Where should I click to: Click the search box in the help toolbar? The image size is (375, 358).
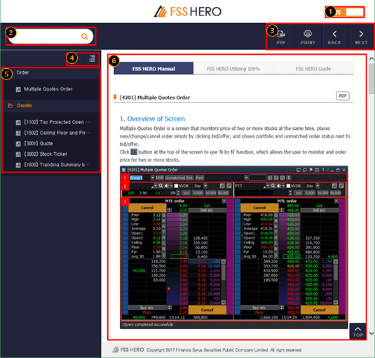pos(50,37)
